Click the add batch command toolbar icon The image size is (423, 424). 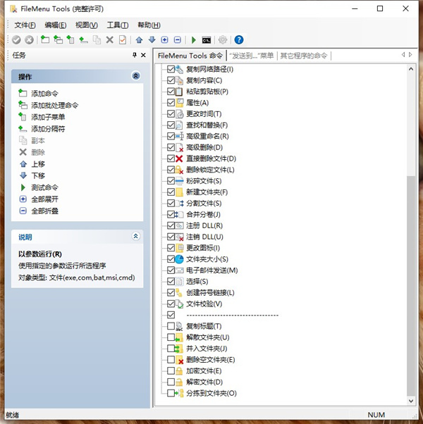pos(58,39)
